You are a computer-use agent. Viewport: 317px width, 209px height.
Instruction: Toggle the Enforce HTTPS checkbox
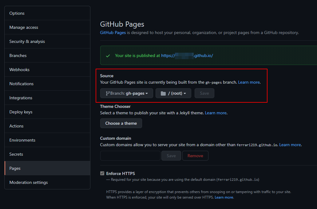[x=102, y=173]
